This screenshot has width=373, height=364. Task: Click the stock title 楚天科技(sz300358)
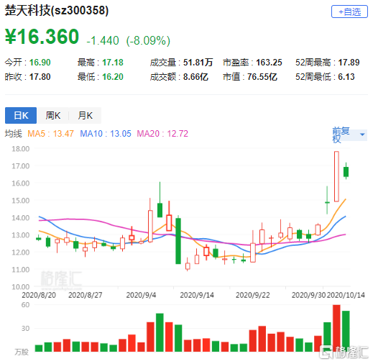pyautogui.click(x=57, y=11)
